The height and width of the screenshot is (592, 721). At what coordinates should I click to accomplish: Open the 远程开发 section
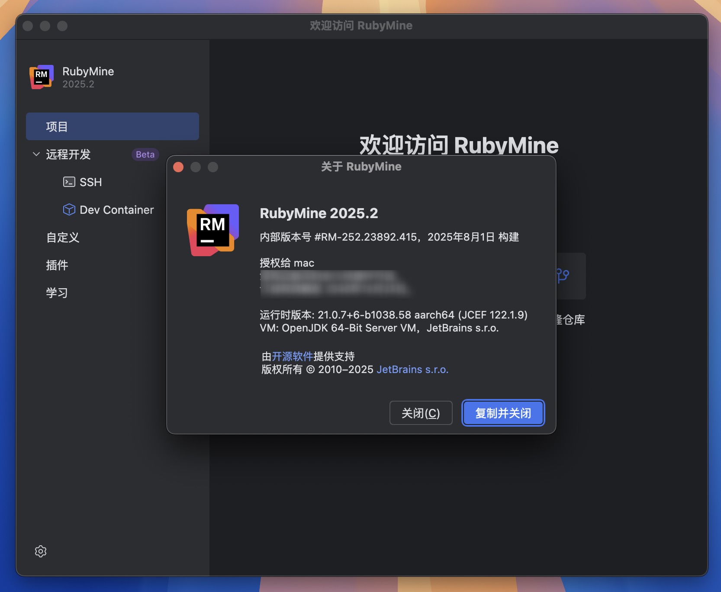(x=68, y=154)
